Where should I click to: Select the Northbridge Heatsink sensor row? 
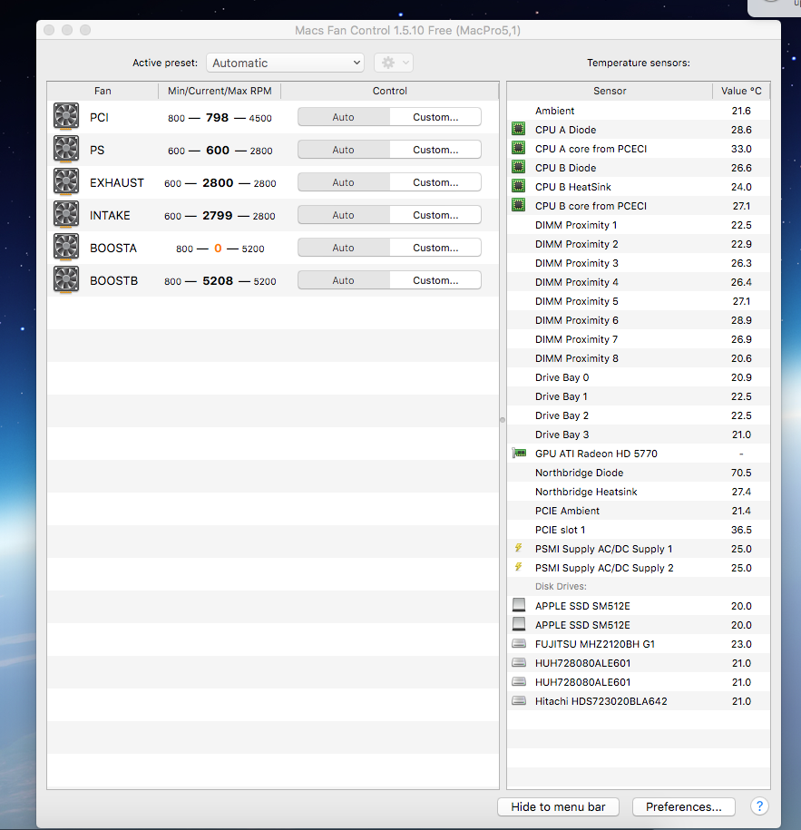pos(639,492)
